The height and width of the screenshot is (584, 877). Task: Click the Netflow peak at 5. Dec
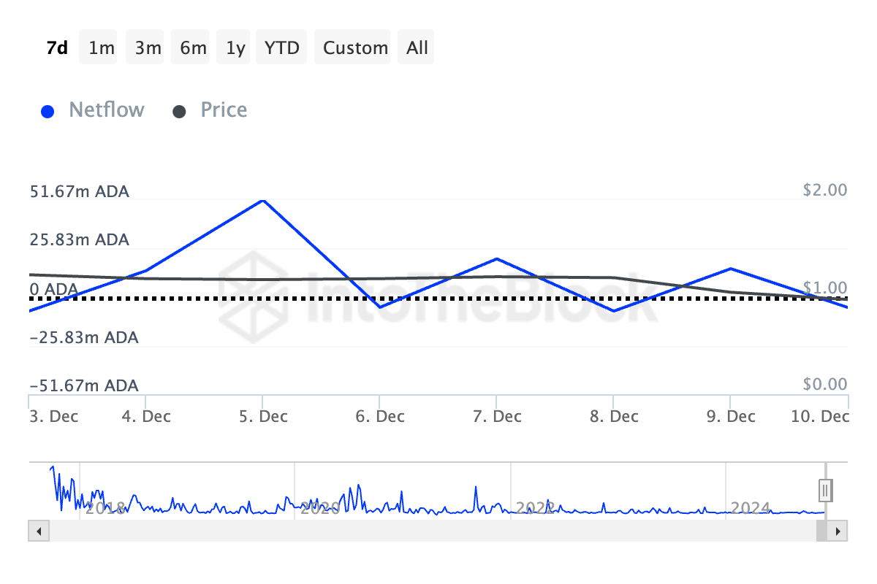point(262,200)
